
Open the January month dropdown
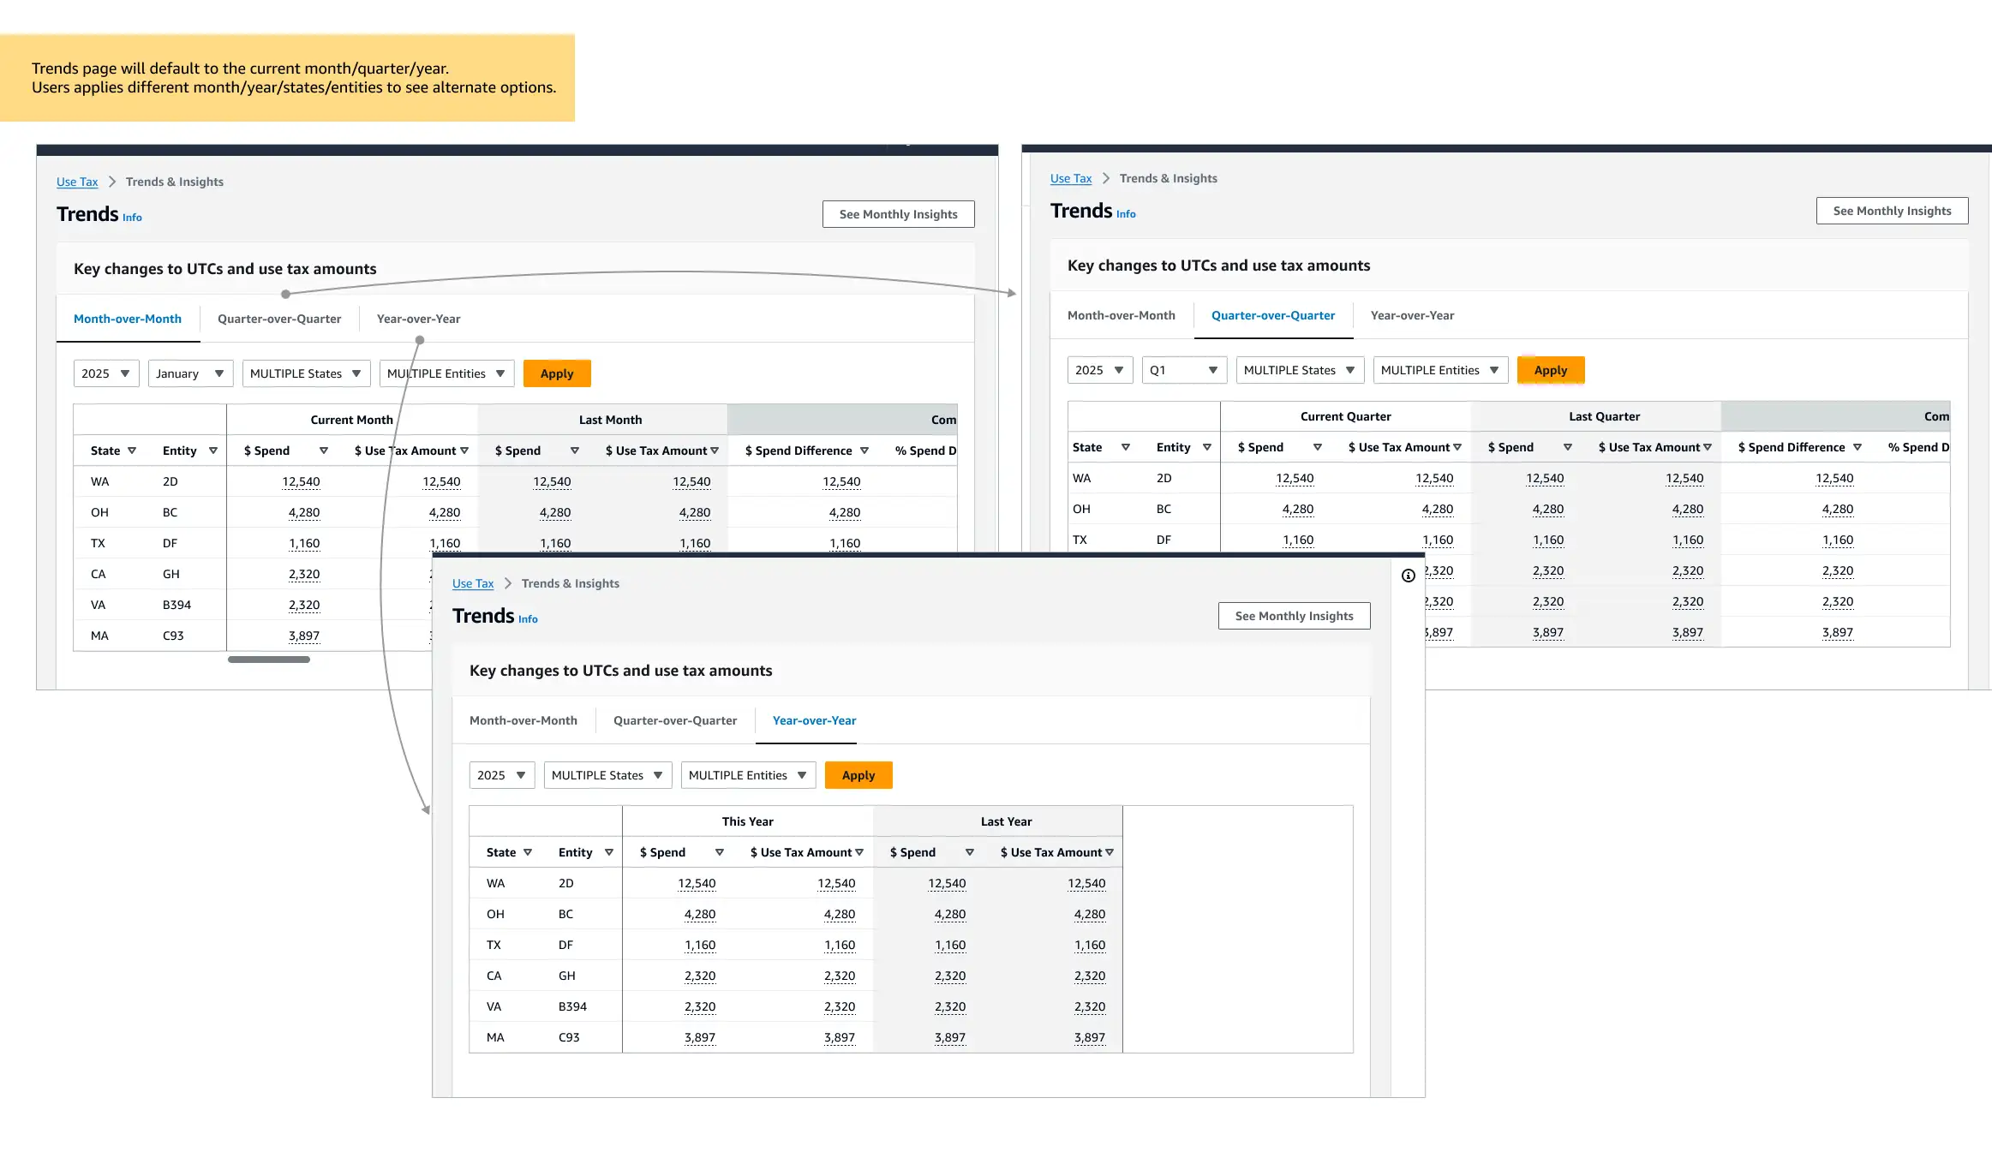(x=190, y=373)
